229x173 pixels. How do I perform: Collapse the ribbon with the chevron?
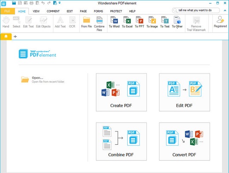click(225, 11)
